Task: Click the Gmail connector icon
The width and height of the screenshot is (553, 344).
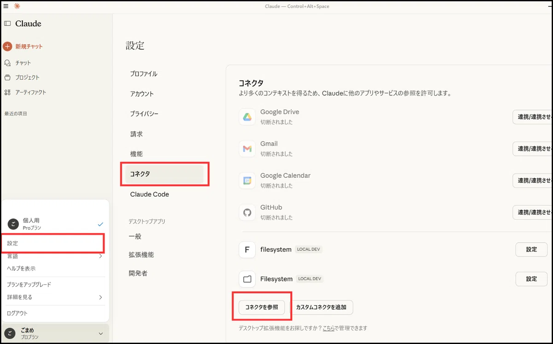Action: point(247,149)
